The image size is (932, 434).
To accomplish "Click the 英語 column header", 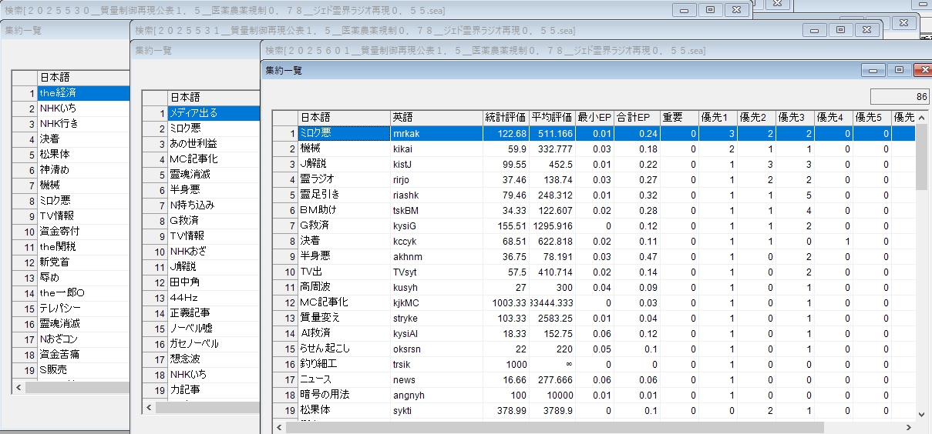I will (435, 118).
